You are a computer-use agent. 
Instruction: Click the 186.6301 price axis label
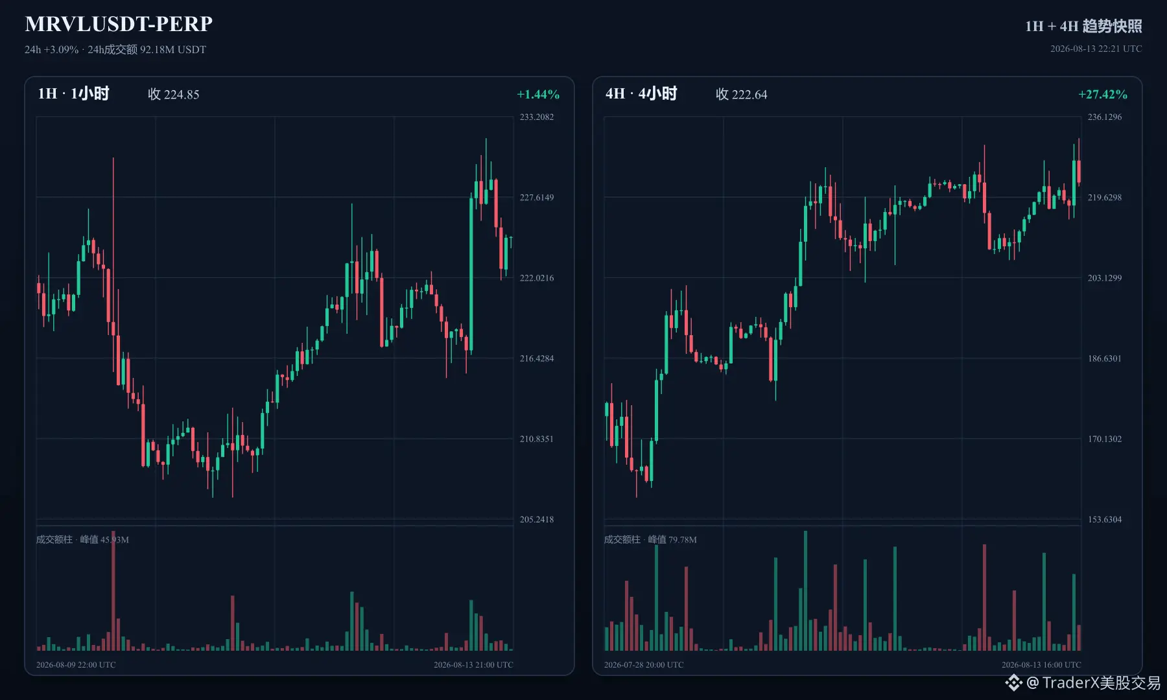point(1105,358)
